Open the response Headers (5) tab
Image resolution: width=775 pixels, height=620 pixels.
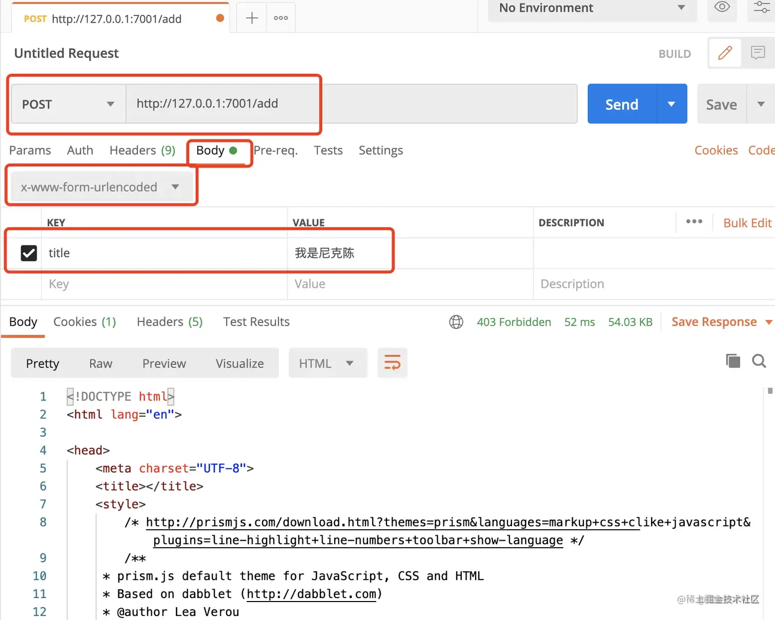point(170,322)
